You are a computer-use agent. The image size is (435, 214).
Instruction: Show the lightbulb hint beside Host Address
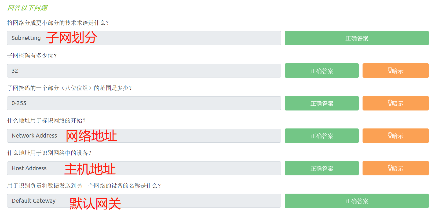pyautogui.click(x=390, y=168)
